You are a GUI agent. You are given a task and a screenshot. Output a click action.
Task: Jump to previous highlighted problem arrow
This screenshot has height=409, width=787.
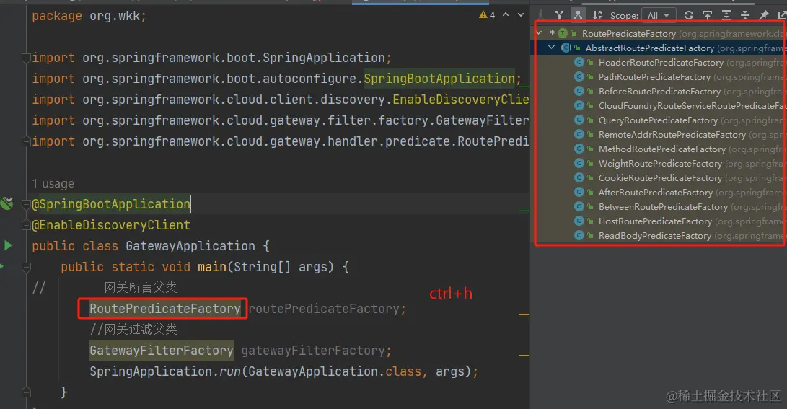click(x=506, y=15)
